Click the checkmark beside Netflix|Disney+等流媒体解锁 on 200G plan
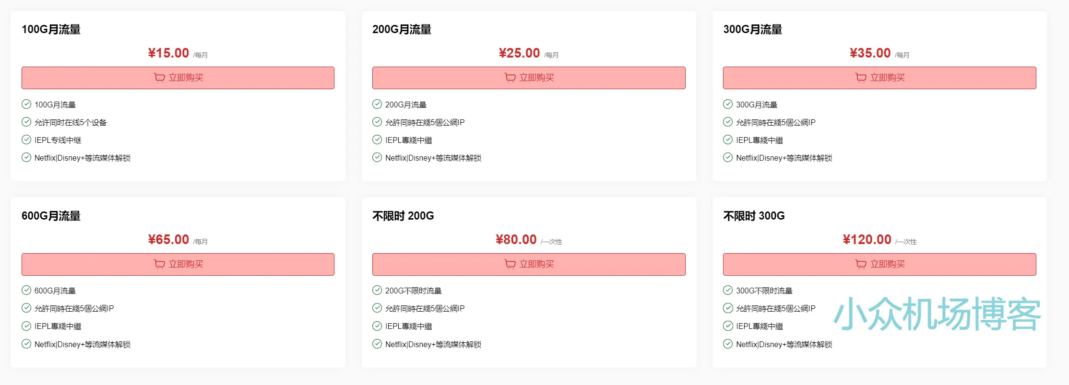 376,157
